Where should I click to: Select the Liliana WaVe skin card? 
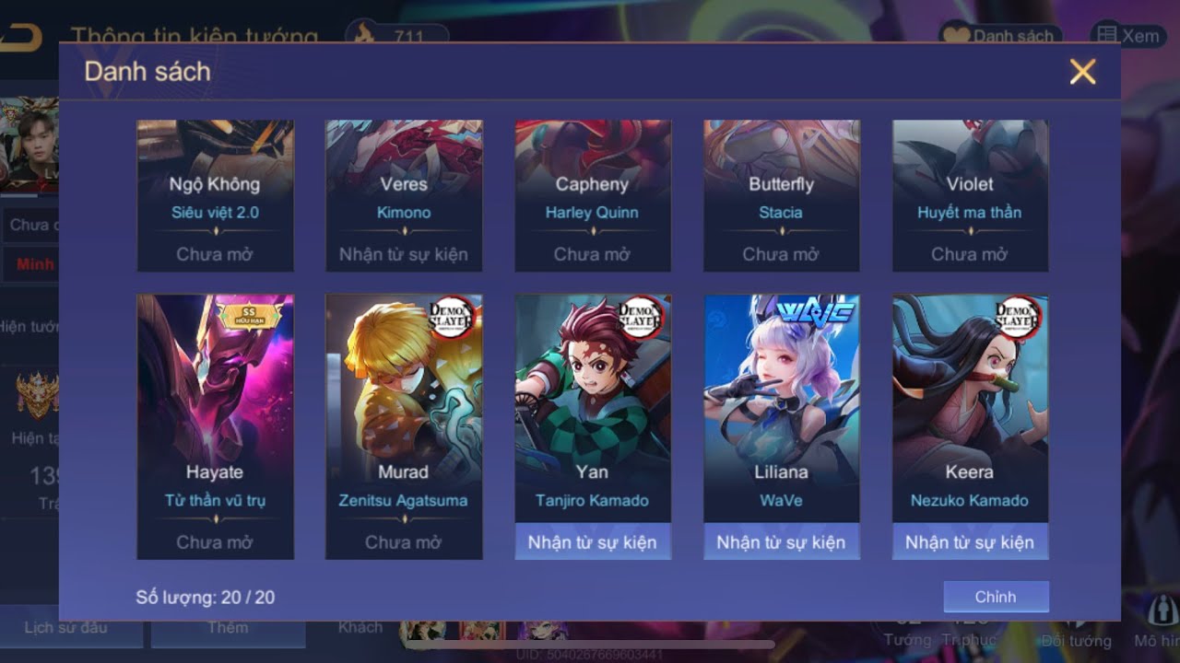click(782, 426)
